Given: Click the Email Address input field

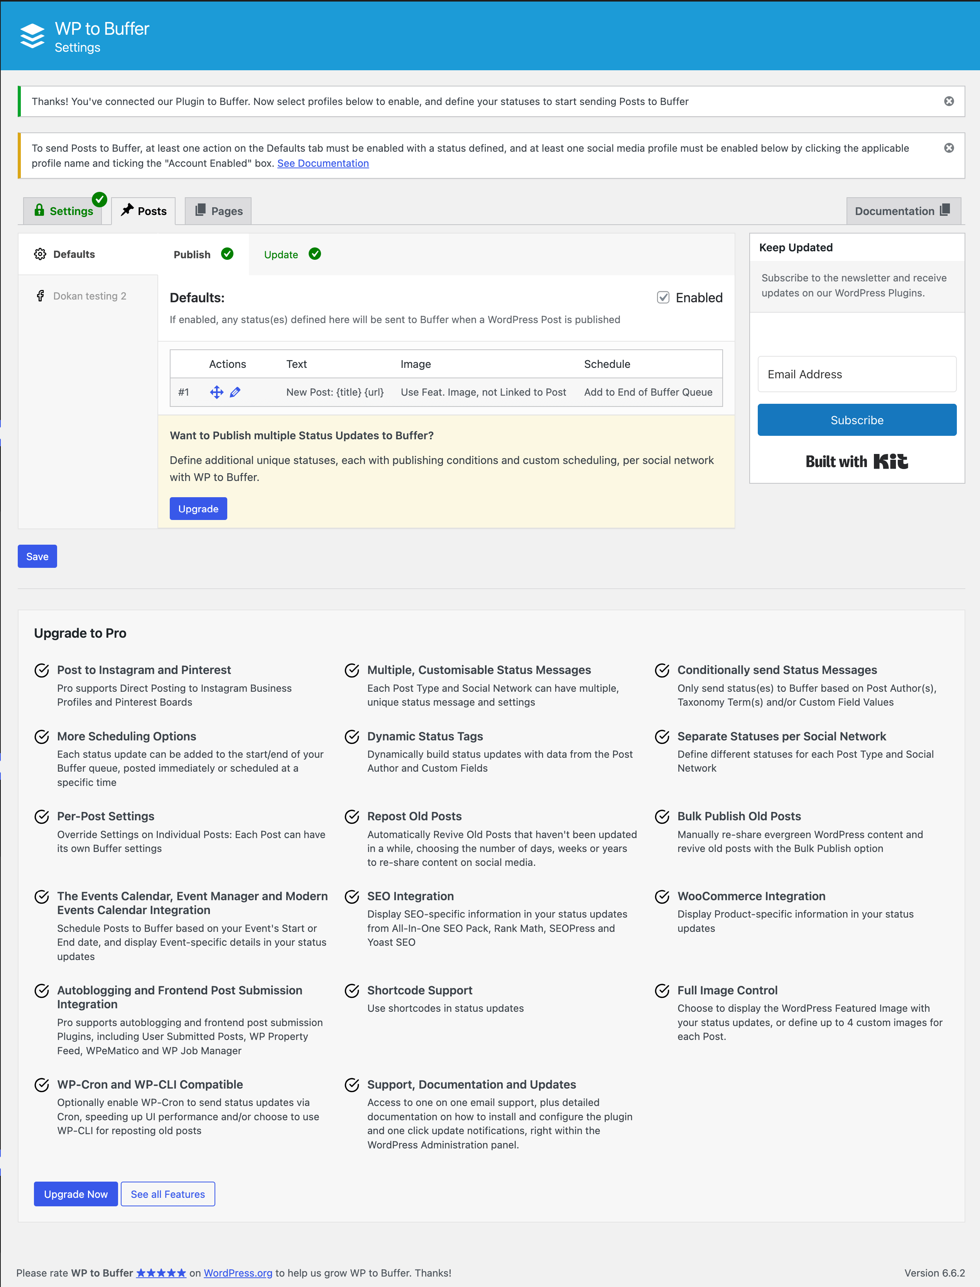Looking at the screenshot, I should (857, 373).
